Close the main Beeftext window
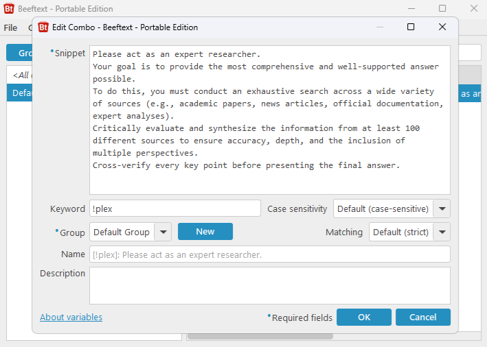487x347 pixels. point(474,8)
